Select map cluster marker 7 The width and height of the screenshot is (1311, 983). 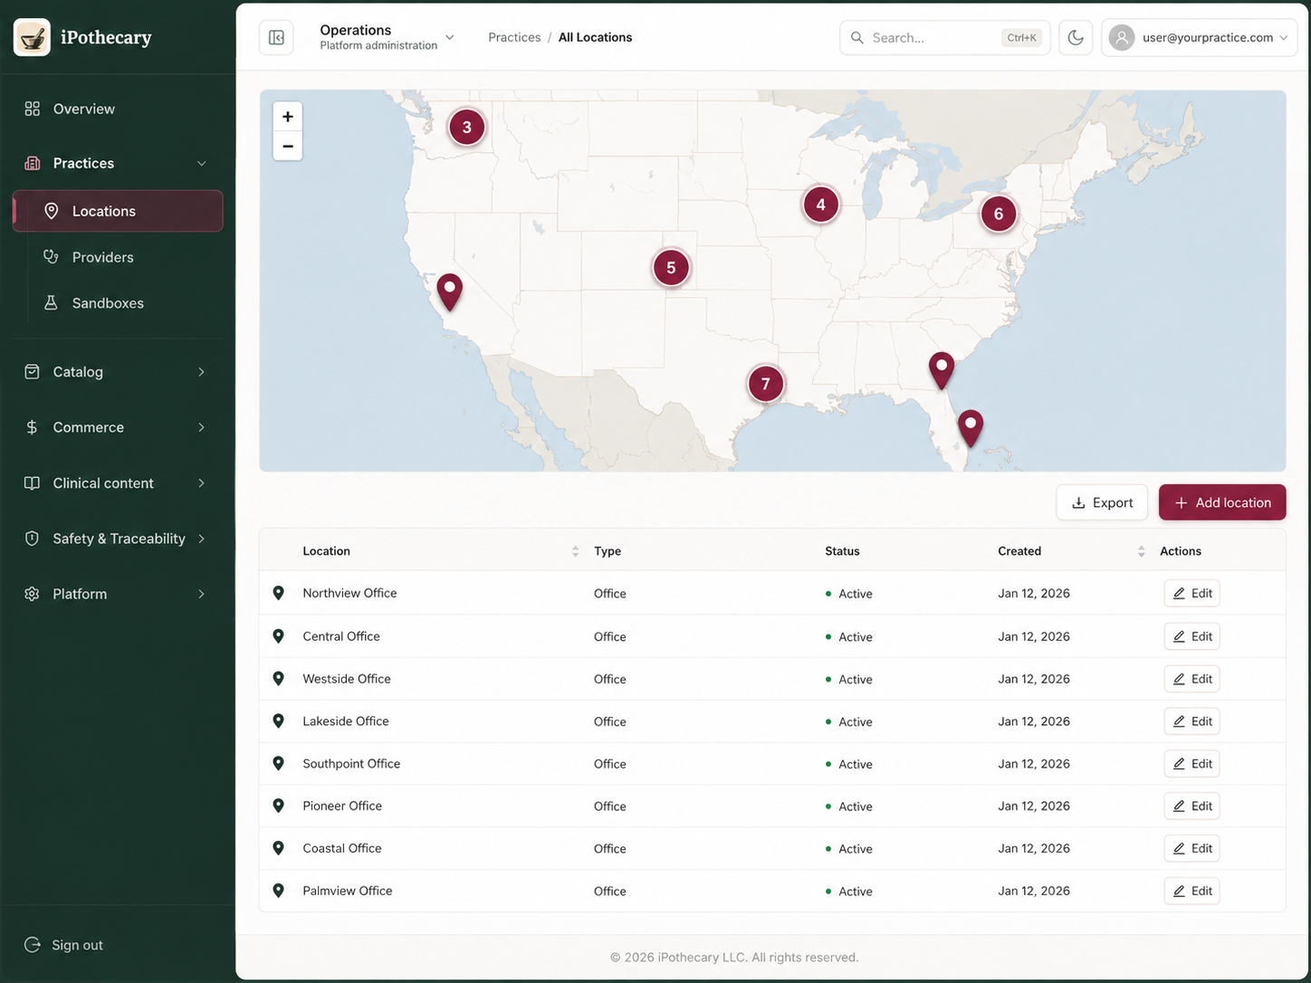[x=766, y=384]
